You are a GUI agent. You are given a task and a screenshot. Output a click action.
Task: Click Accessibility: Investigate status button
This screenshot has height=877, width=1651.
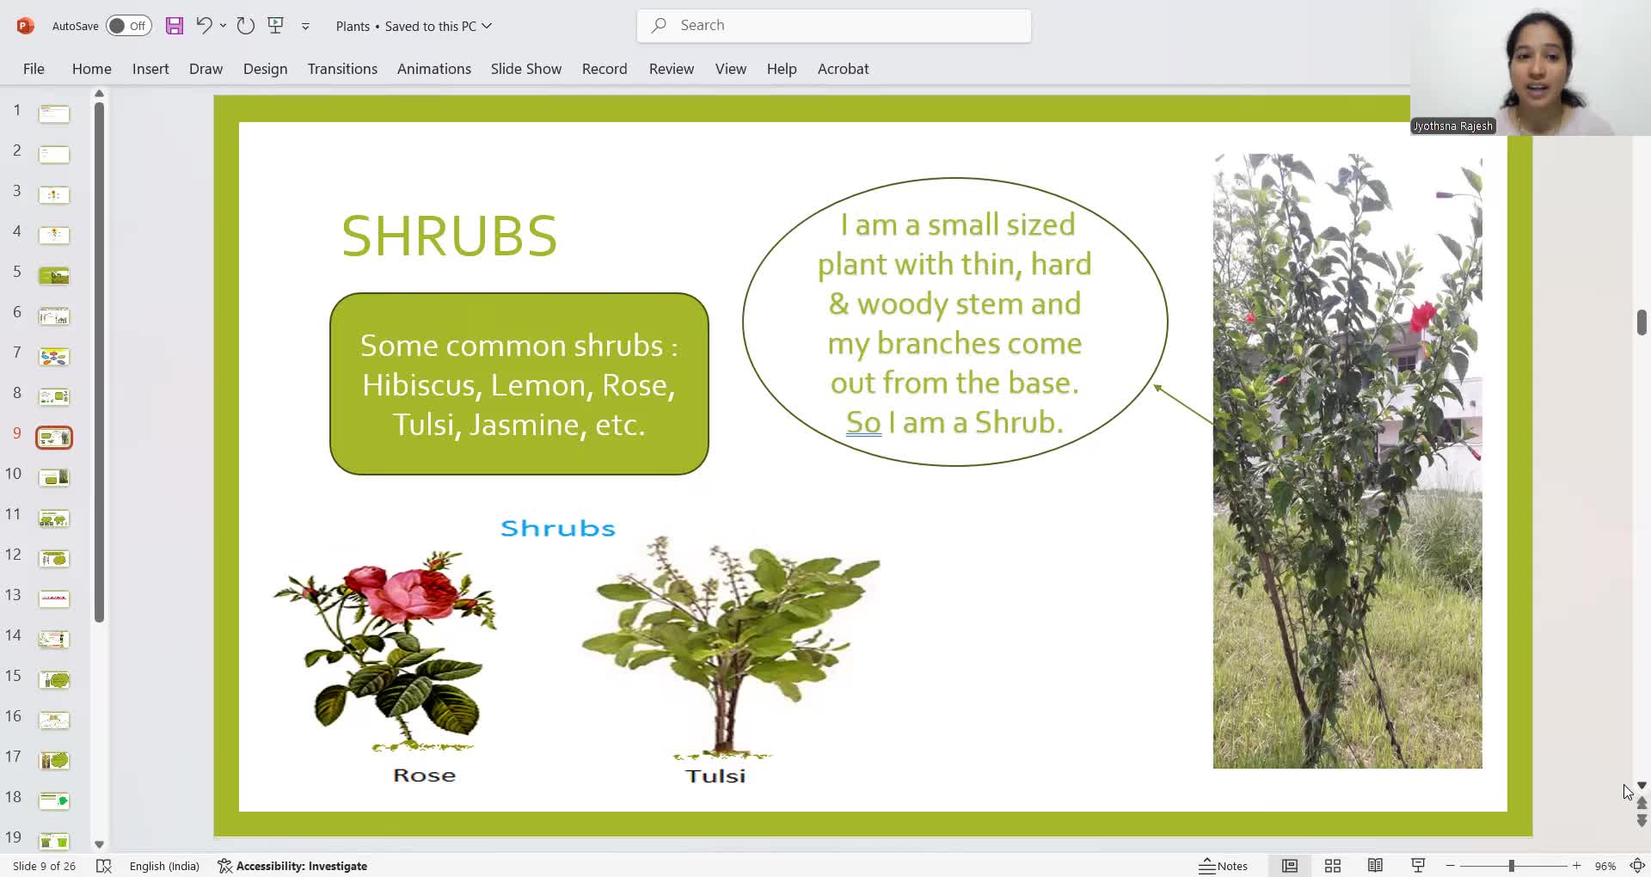[x=292, y=866]
